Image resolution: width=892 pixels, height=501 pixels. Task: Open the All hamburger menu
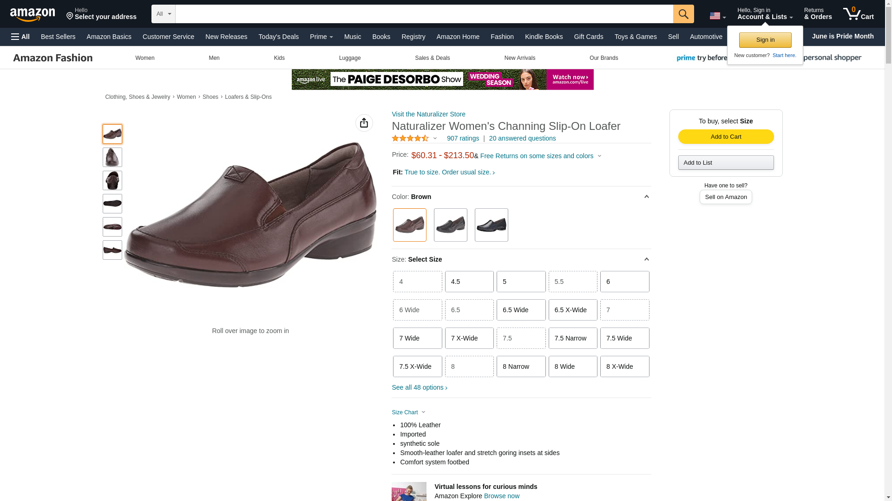pyautogui.click(x=20, y=37)
